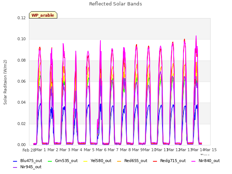Click the Solar Raditaion (W/m2) axis label
Image resolution: width=232 pixels, height=174 pixels.
5,82
